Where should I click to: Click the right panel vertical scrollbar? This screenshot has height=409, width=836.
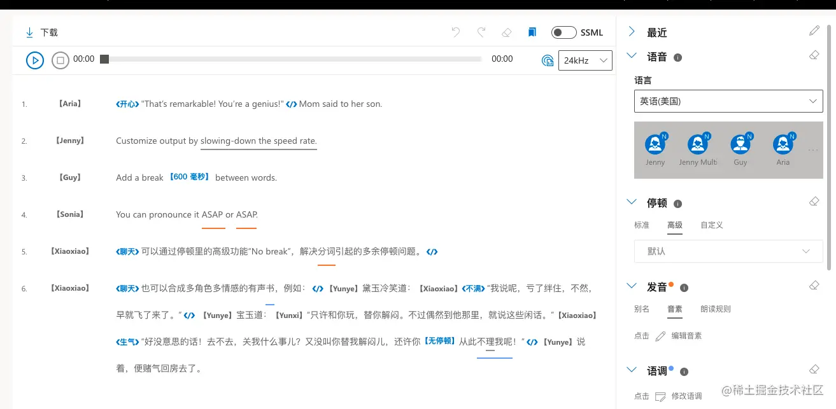(x=829, y=146)
